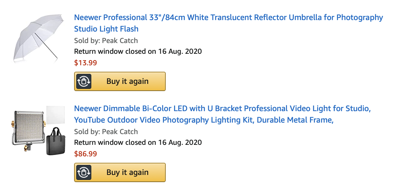Click the black carry bag in the LED photo

(56, 142)
